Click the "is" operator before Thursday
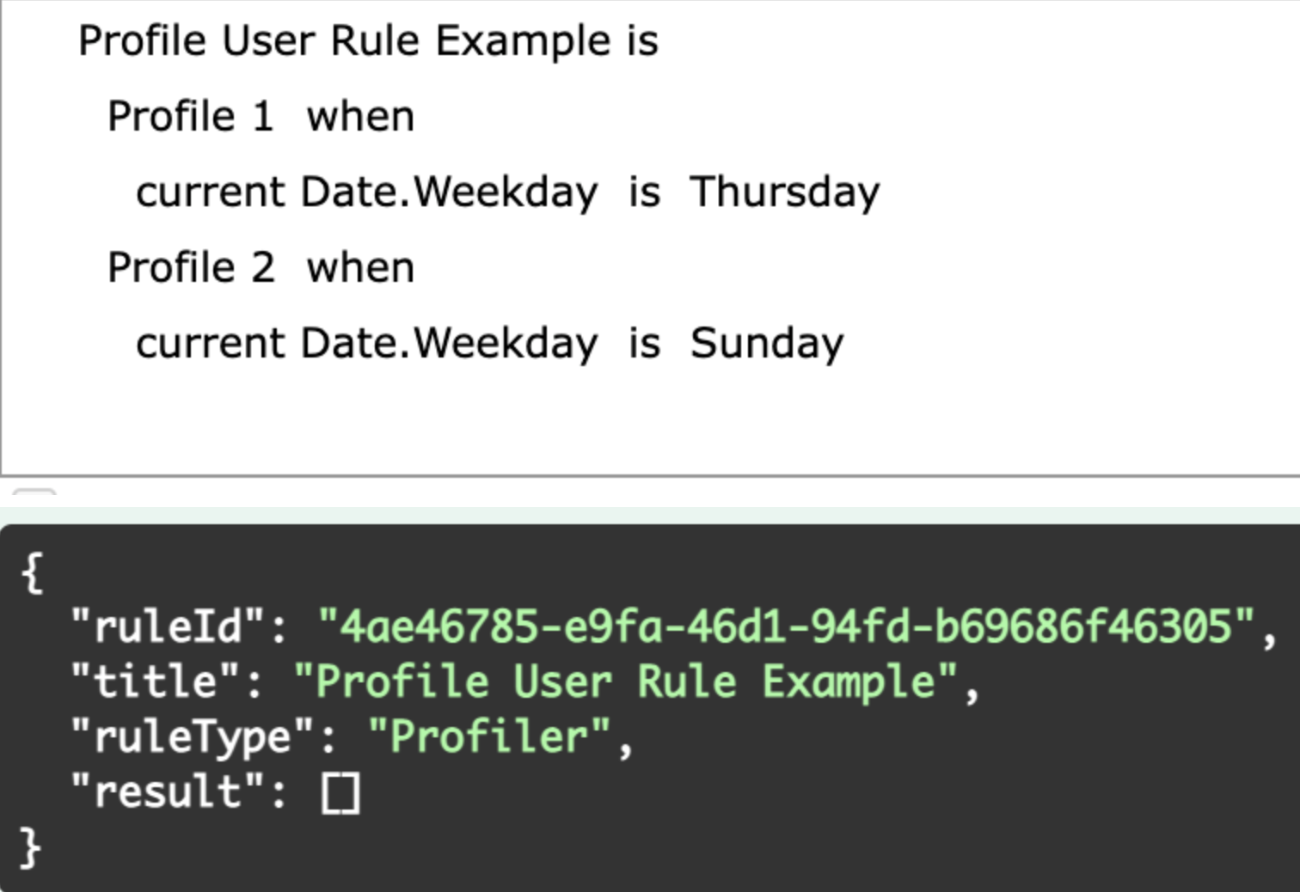Image resolution: width=1300 pixels, height=892 pixels. (x=644, y=192)
